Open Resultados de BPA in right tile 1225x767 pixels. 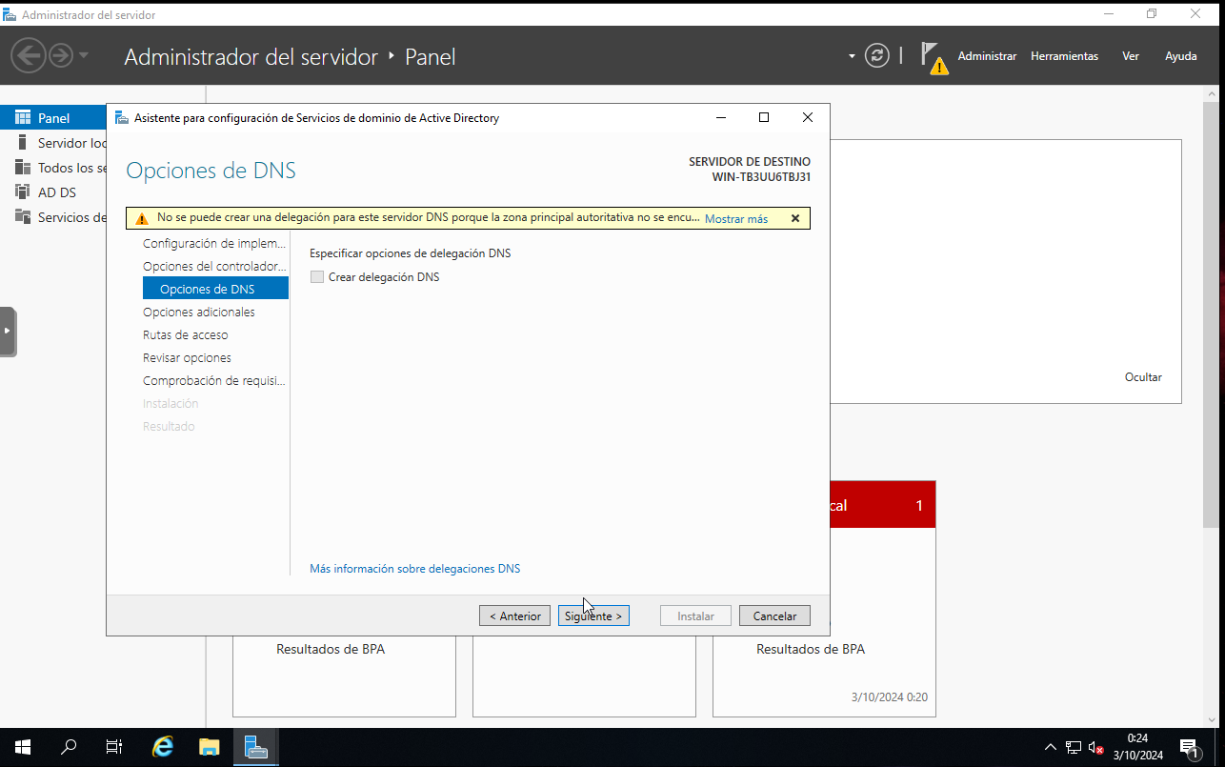point(811,649)
